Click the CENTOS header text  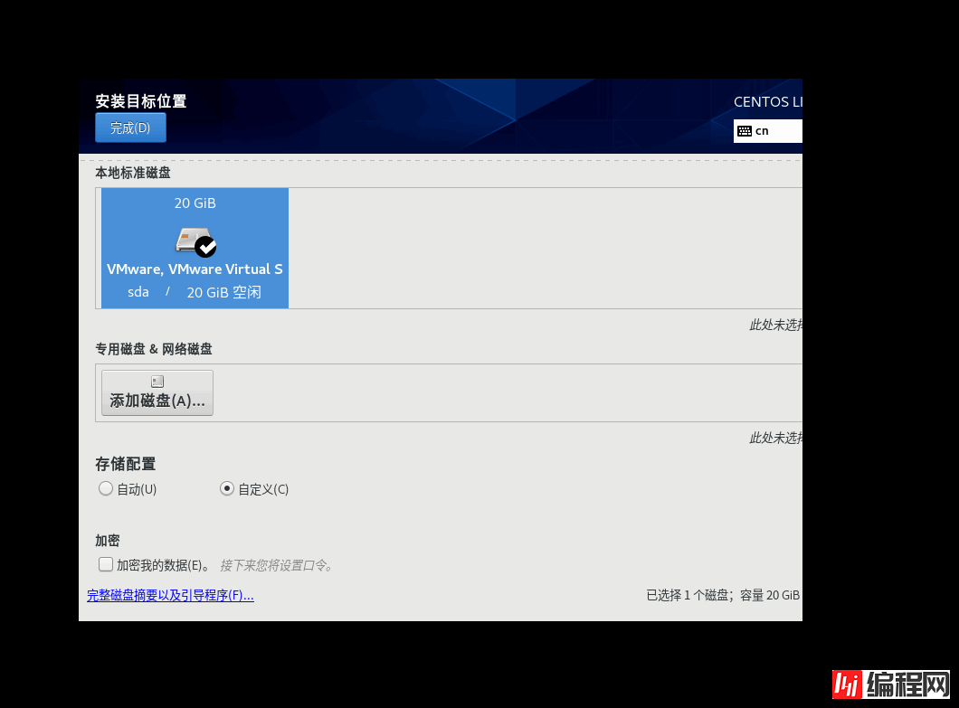pos(767,102)
